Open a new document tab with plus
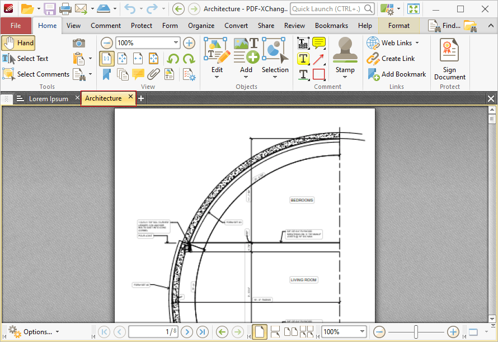The width and height of the screenshot is (498, 342). tap(141, 99)
